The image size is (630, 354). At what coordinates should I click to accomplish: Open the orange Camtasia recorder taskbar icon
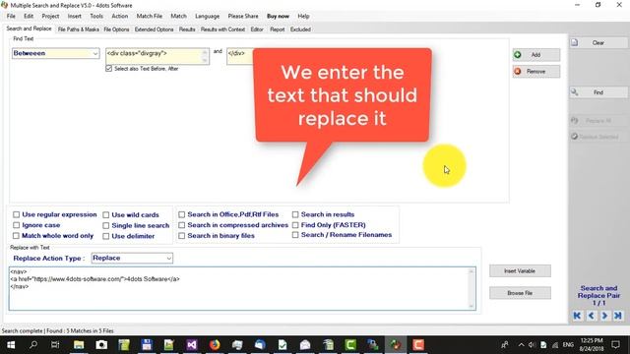[x=418, y=345]
